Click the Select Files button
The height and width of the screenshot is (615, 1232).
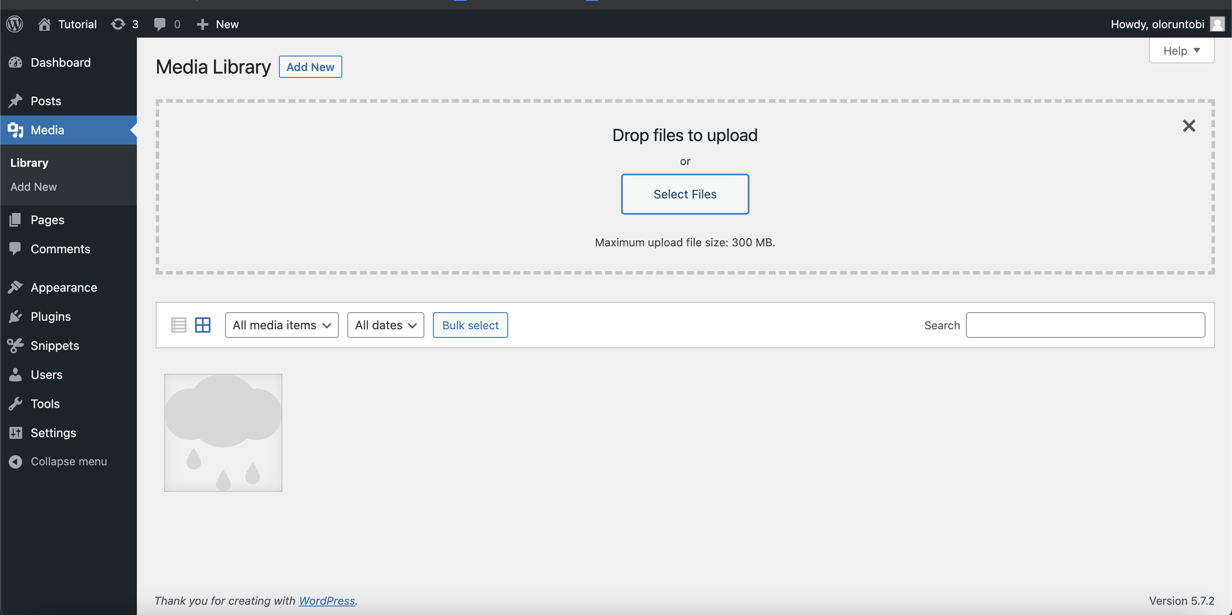click(685, 194)
